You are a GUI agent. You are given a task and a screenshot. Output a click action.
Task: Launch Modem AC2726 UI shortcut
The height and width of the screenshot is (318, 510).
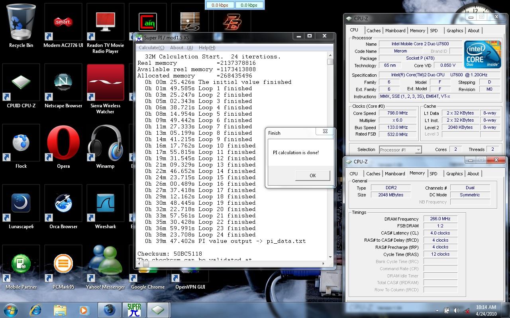pyautogui.click(x=63, y=26)
